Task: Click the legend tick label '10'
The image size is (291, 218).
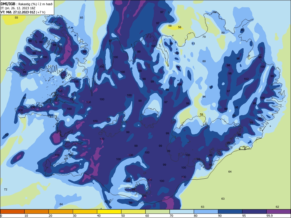Action: click(26, 216)
